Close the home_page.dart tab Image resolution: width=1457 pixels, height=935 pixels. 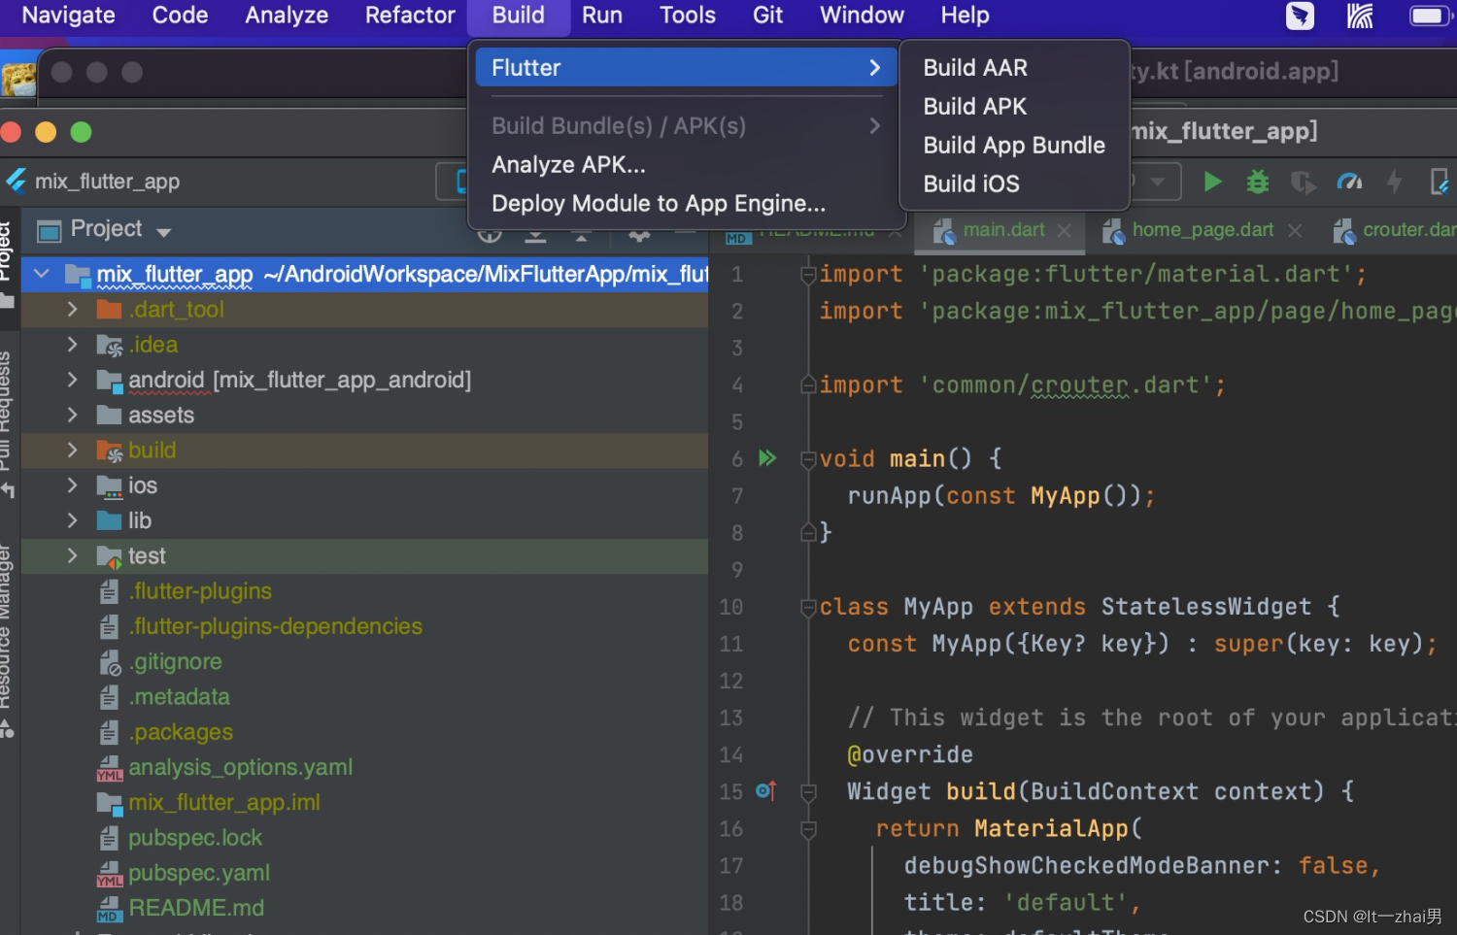pyautogui.click(x=1295, y=231)
